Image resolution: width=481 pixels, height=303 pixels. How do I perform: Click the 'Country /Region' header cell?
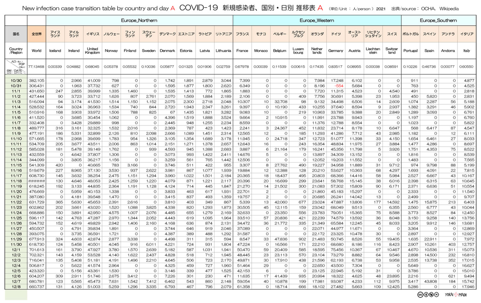point(16,51)
